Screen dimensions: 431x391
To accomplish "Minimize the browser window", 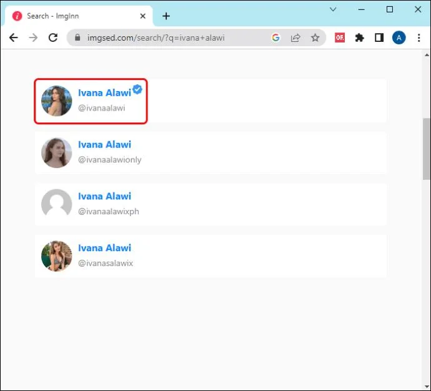I will coord(362,9).
